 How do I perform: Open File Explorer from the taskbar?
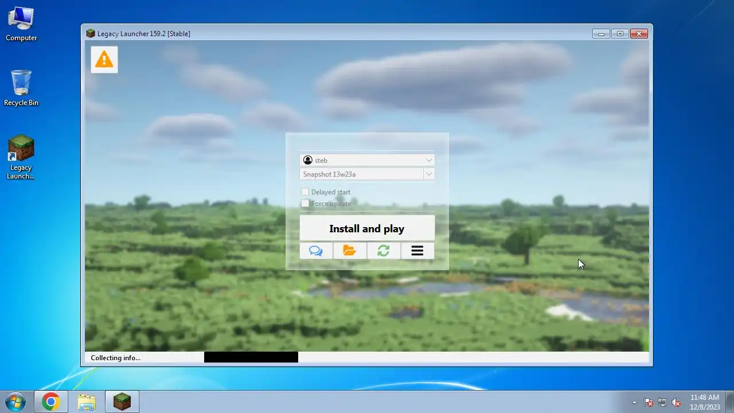(87, 402)
